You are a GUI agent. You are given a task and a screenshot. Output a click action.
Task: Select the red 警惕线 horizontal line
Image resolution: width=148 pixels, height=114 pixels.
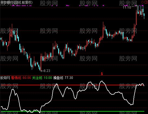coord(73,85)
